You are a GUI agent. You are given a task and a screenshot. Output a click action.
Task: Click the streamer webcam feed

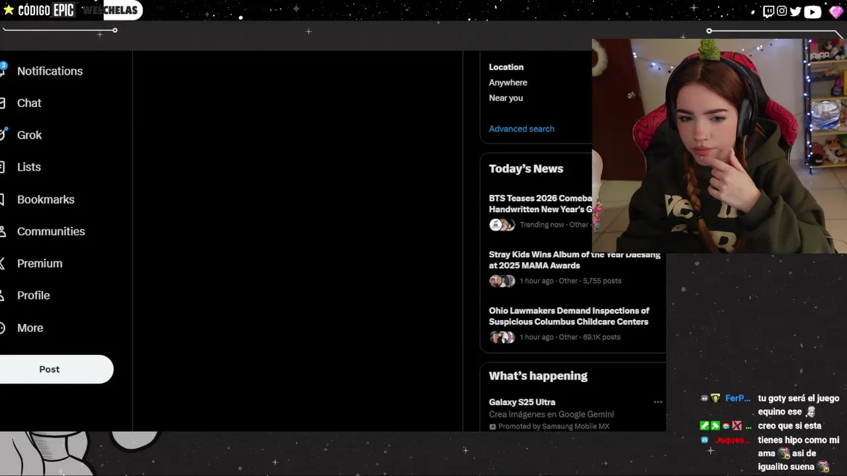click(719, 145)
